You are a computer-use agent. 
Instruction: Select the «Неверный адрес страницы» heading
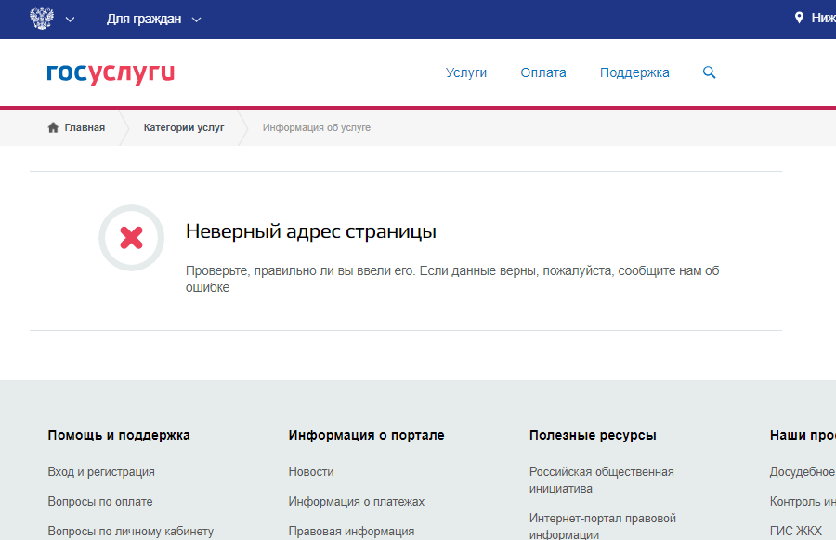point(311,231)
